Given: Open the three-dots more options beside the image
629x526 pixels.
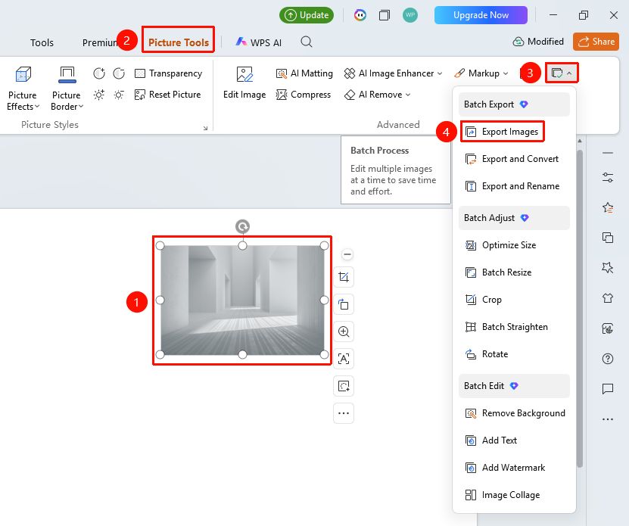Looking at the screenshot, I should (x=344, y=413).
